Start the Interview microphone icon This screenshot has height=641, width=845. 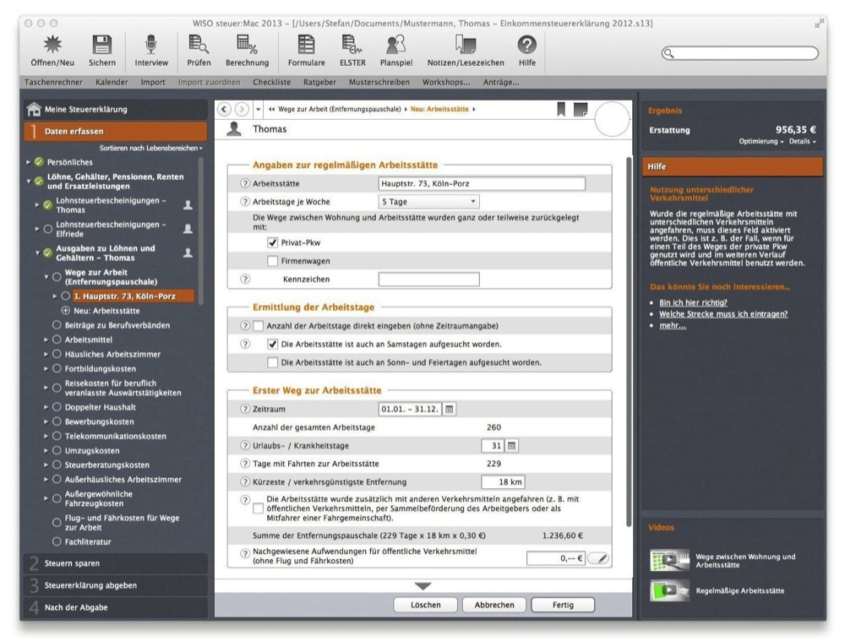tap(151, 46)
